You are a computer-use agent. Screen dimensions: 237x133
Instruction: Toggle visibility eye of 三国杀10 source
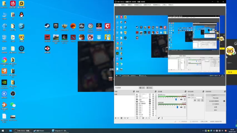pos(150,101)
